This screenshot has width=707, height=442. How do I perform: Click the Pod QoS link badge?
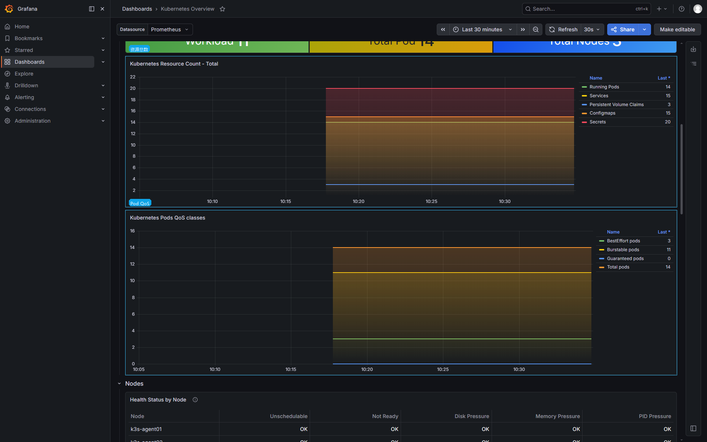(140, 203)
